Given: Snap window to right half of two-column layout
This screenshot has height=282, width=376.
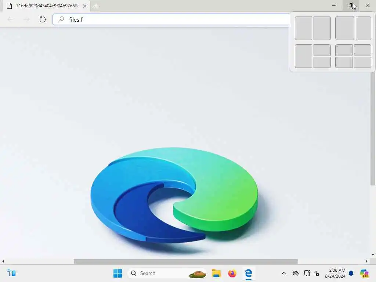Looking at the screenshot, I should [x=322, y=28].
